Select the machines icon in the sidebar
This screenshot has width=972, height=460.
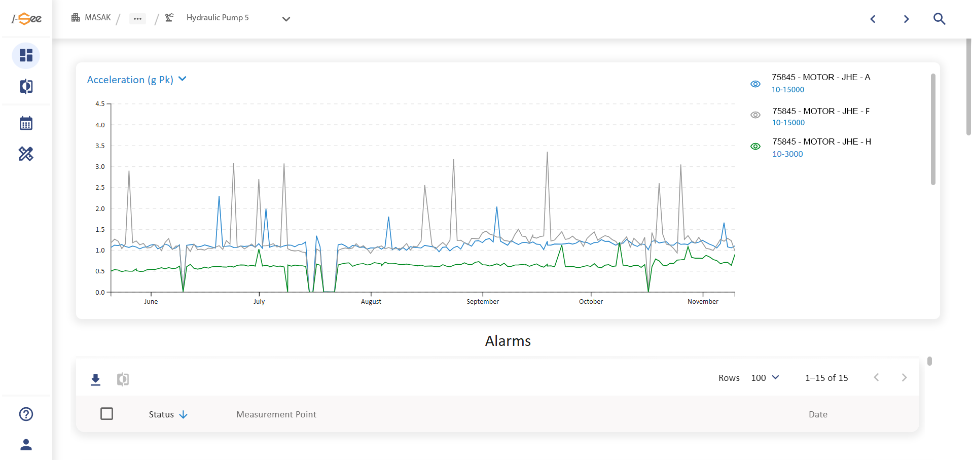[26, 87]
